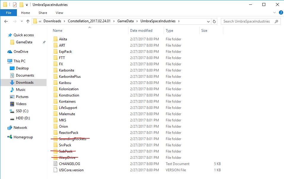Select Pictures in the navigation pane

22,97
